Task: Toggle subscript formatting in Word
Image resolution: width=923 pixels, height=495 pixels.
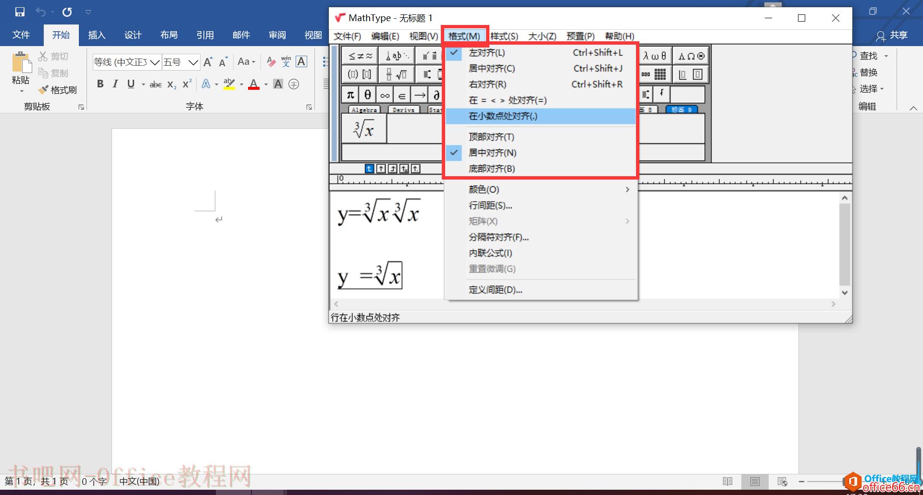Action: tap(172, 84)
